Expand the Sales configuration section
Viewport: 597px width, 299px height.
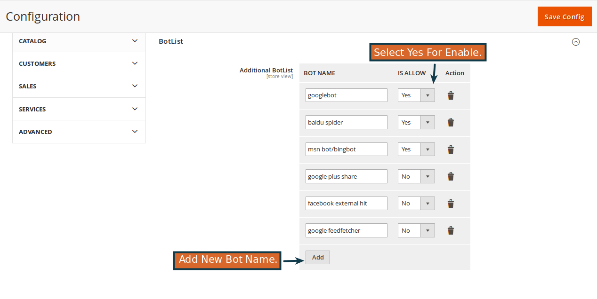pos(79,86)
